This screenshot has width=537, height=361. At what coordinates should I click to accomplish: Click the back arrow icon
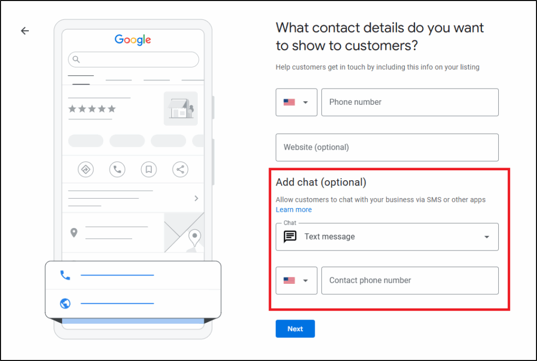click(x=25, y=31)
